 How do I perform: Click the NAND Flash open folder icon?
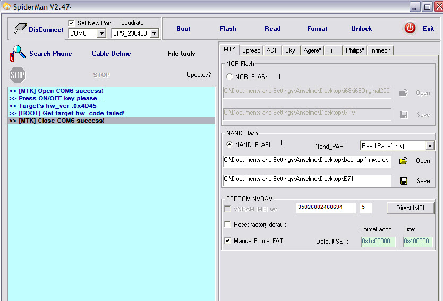404,161
